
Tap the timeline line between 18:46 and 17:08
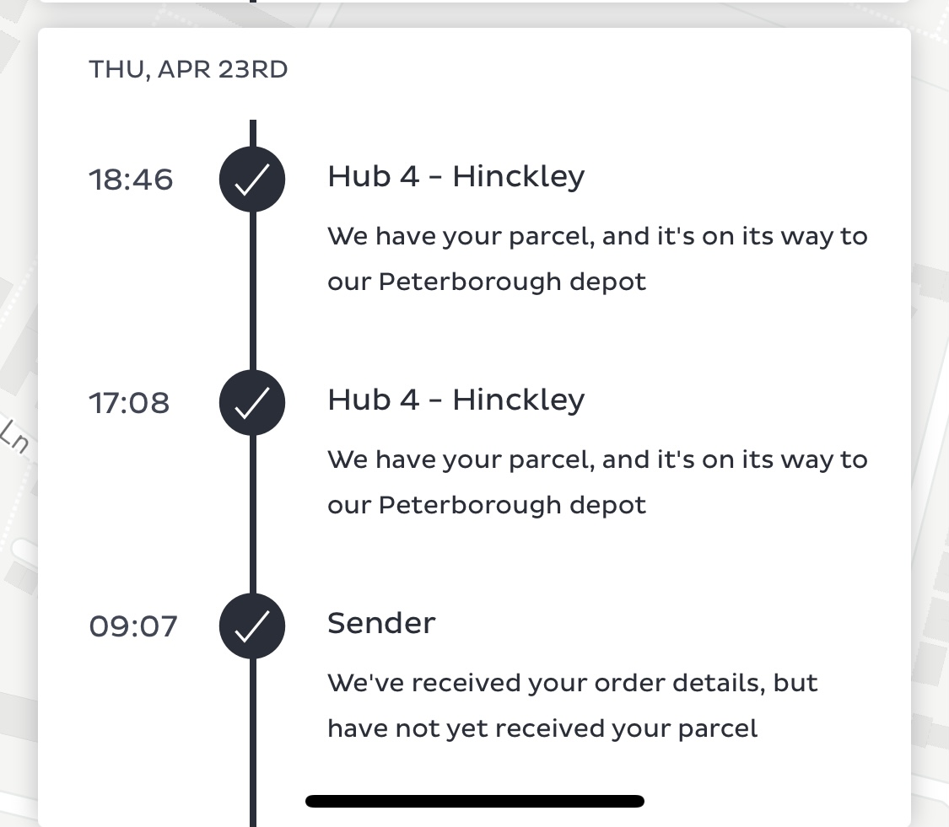coord(253,291)
